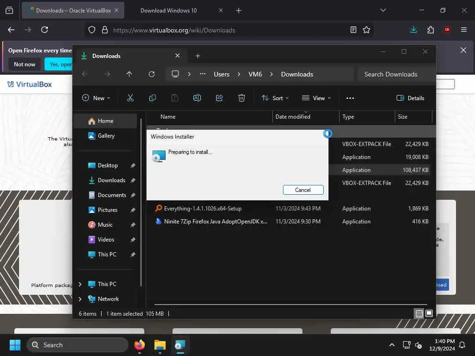Switch to large thumbnails view icon
The width and height of the screenshot is (475, 356).
pos(429,313)
